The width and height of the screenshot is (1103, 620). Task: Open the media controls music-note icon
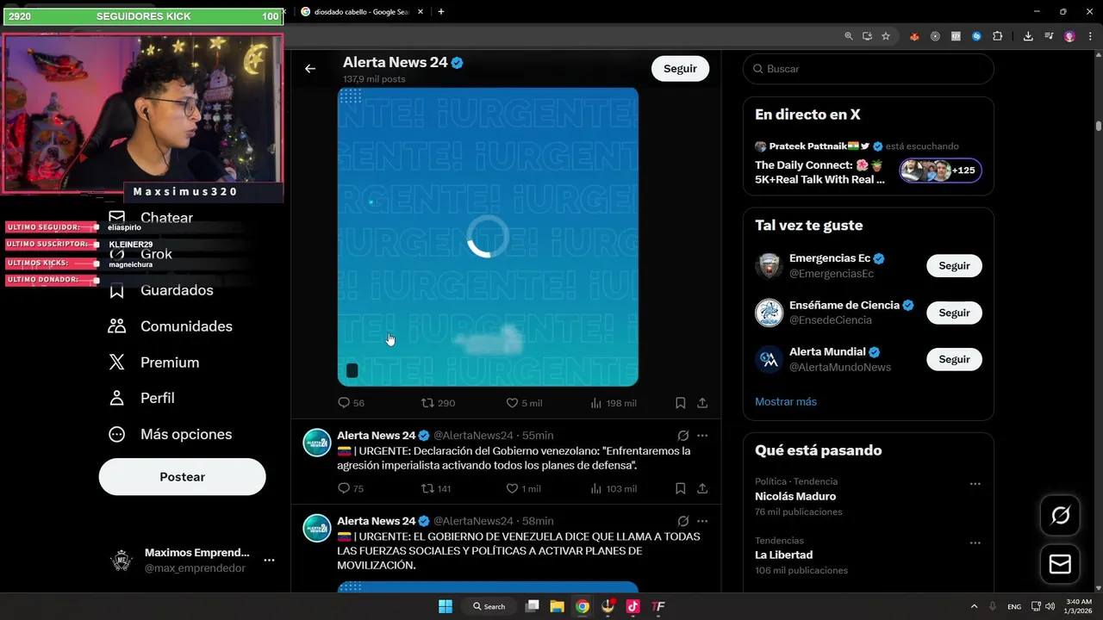(1049, 36)
